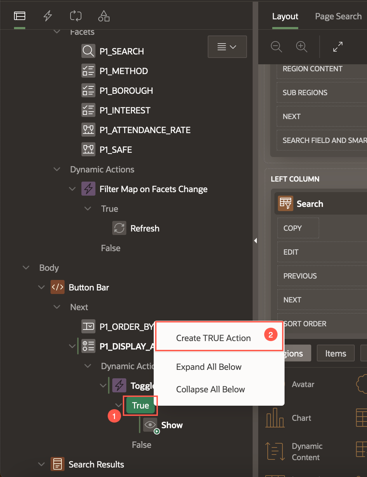Click the eye icon beside the Show action

(x=150, y=425)
